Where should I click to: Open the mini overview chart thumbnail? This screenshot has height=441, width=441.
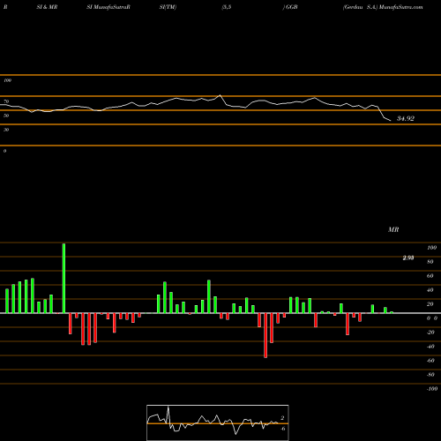(x=218, y=422)
